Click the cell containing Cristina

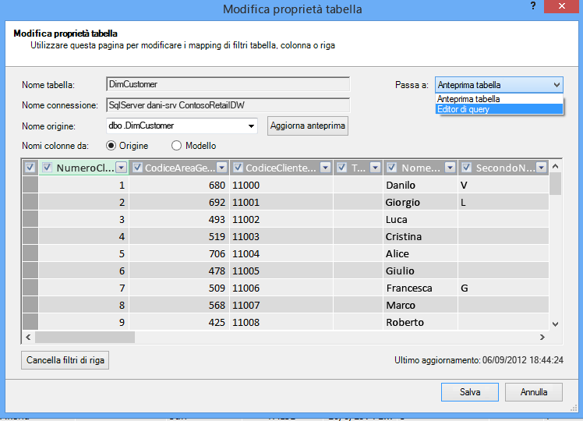420,236
